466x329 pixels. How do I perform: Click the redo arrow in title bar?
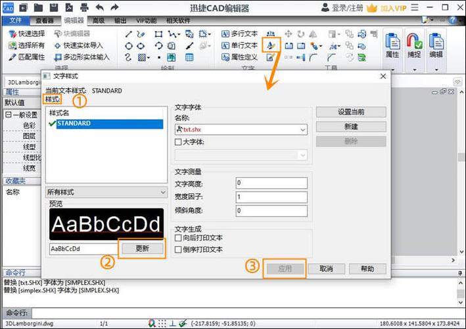click(x=116, y=8)
